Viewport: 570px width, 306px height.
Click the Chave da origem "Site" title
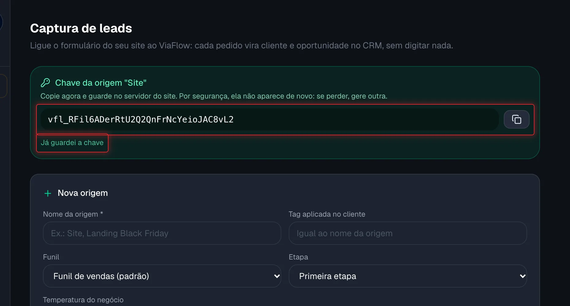(x=101, y=83)
